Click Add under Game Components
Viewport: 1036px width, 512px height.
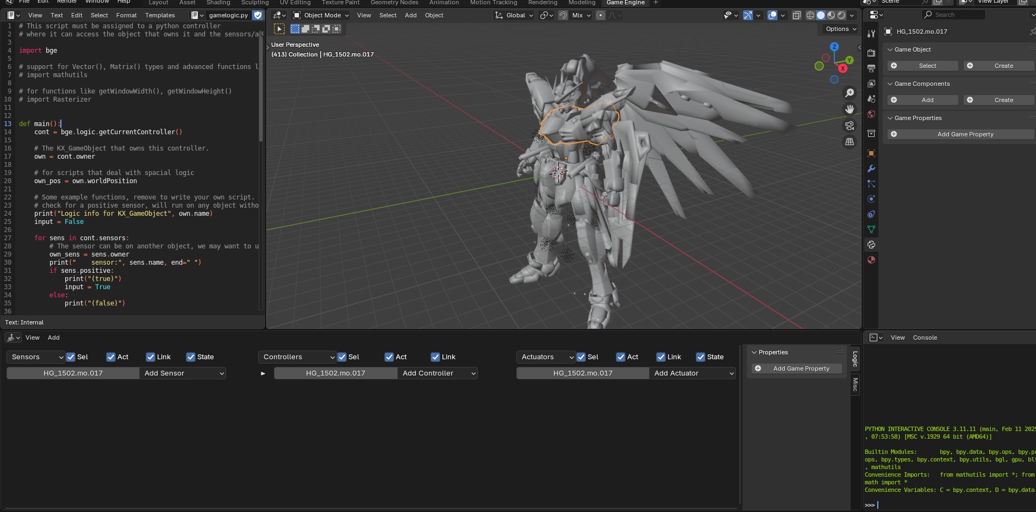pyautogui.click(x=922, y=100)
